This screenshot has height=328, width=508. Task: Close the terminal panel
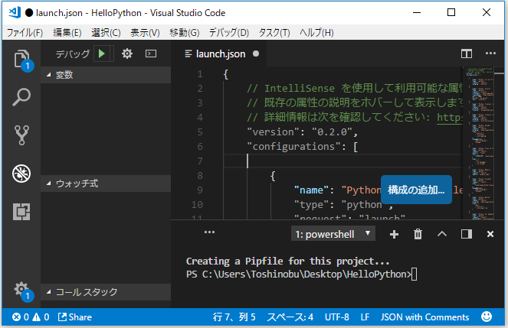(490, 234)
